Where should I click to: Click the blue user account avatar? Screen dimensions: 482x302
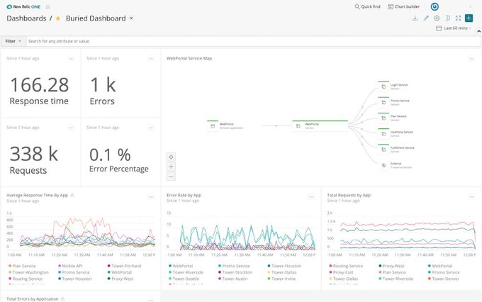(435, 6)
